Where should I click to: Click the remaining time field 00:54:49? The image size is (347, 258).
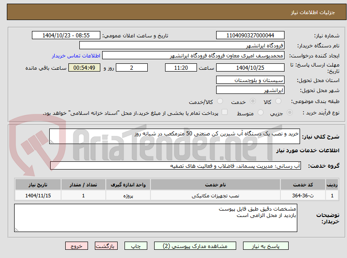[x=84, y=68]
